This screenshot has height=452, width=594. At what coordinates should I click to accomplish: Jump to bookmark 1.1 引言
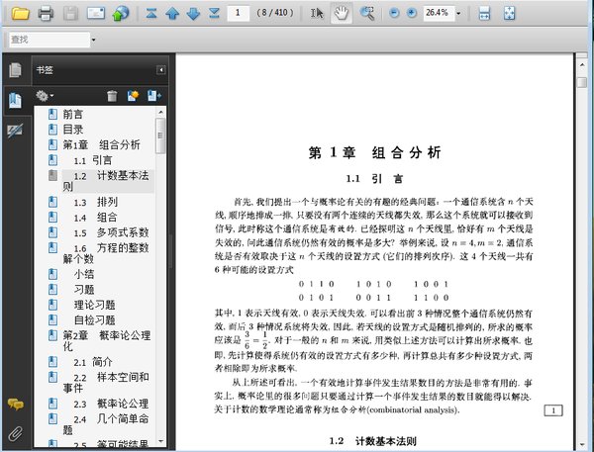click(93, 160)
